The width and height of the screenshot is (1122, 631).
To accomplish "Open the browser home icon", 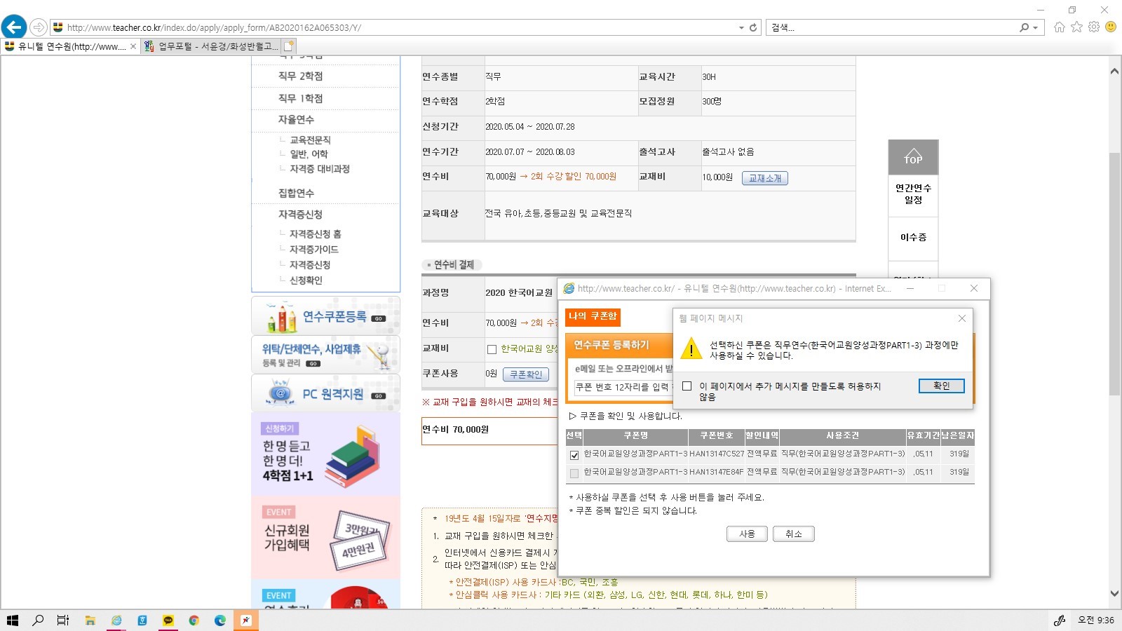I will click(x=1059, y=27).
